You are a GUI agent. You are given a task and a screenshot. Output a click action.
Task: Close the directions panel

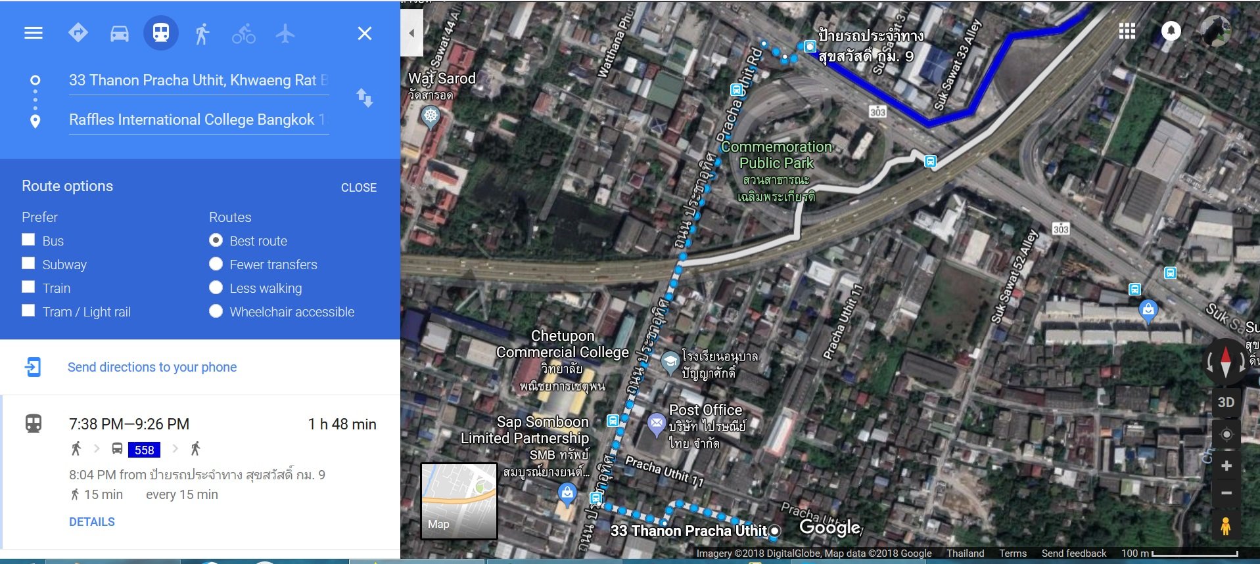click(x=365, y=33)
